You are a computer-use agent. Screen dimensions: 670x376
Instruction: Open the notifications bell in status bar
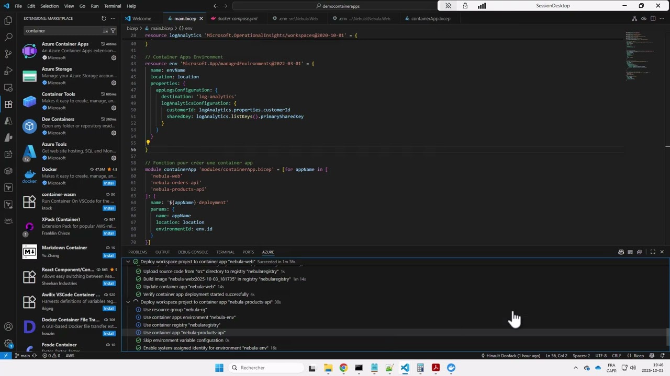[x=663, y=356]
